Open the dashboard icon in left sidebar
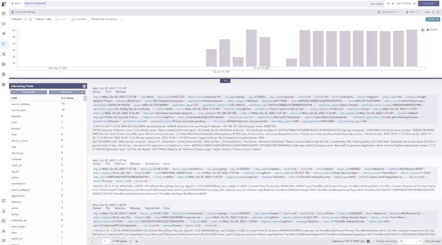Viewport: 442px width, 245px height. [4, 13]
